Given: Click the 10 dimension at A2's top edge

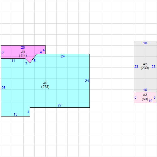Looking at the screenshot, I should tap(145, 43).
